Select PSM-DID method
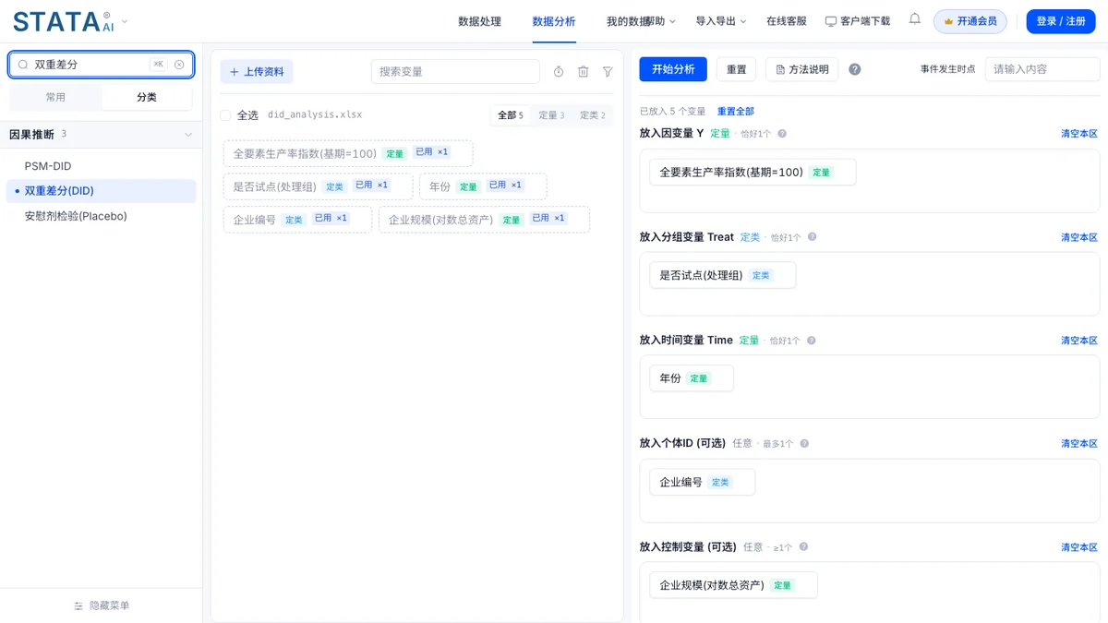The image size is (1108, 623). 101,166
